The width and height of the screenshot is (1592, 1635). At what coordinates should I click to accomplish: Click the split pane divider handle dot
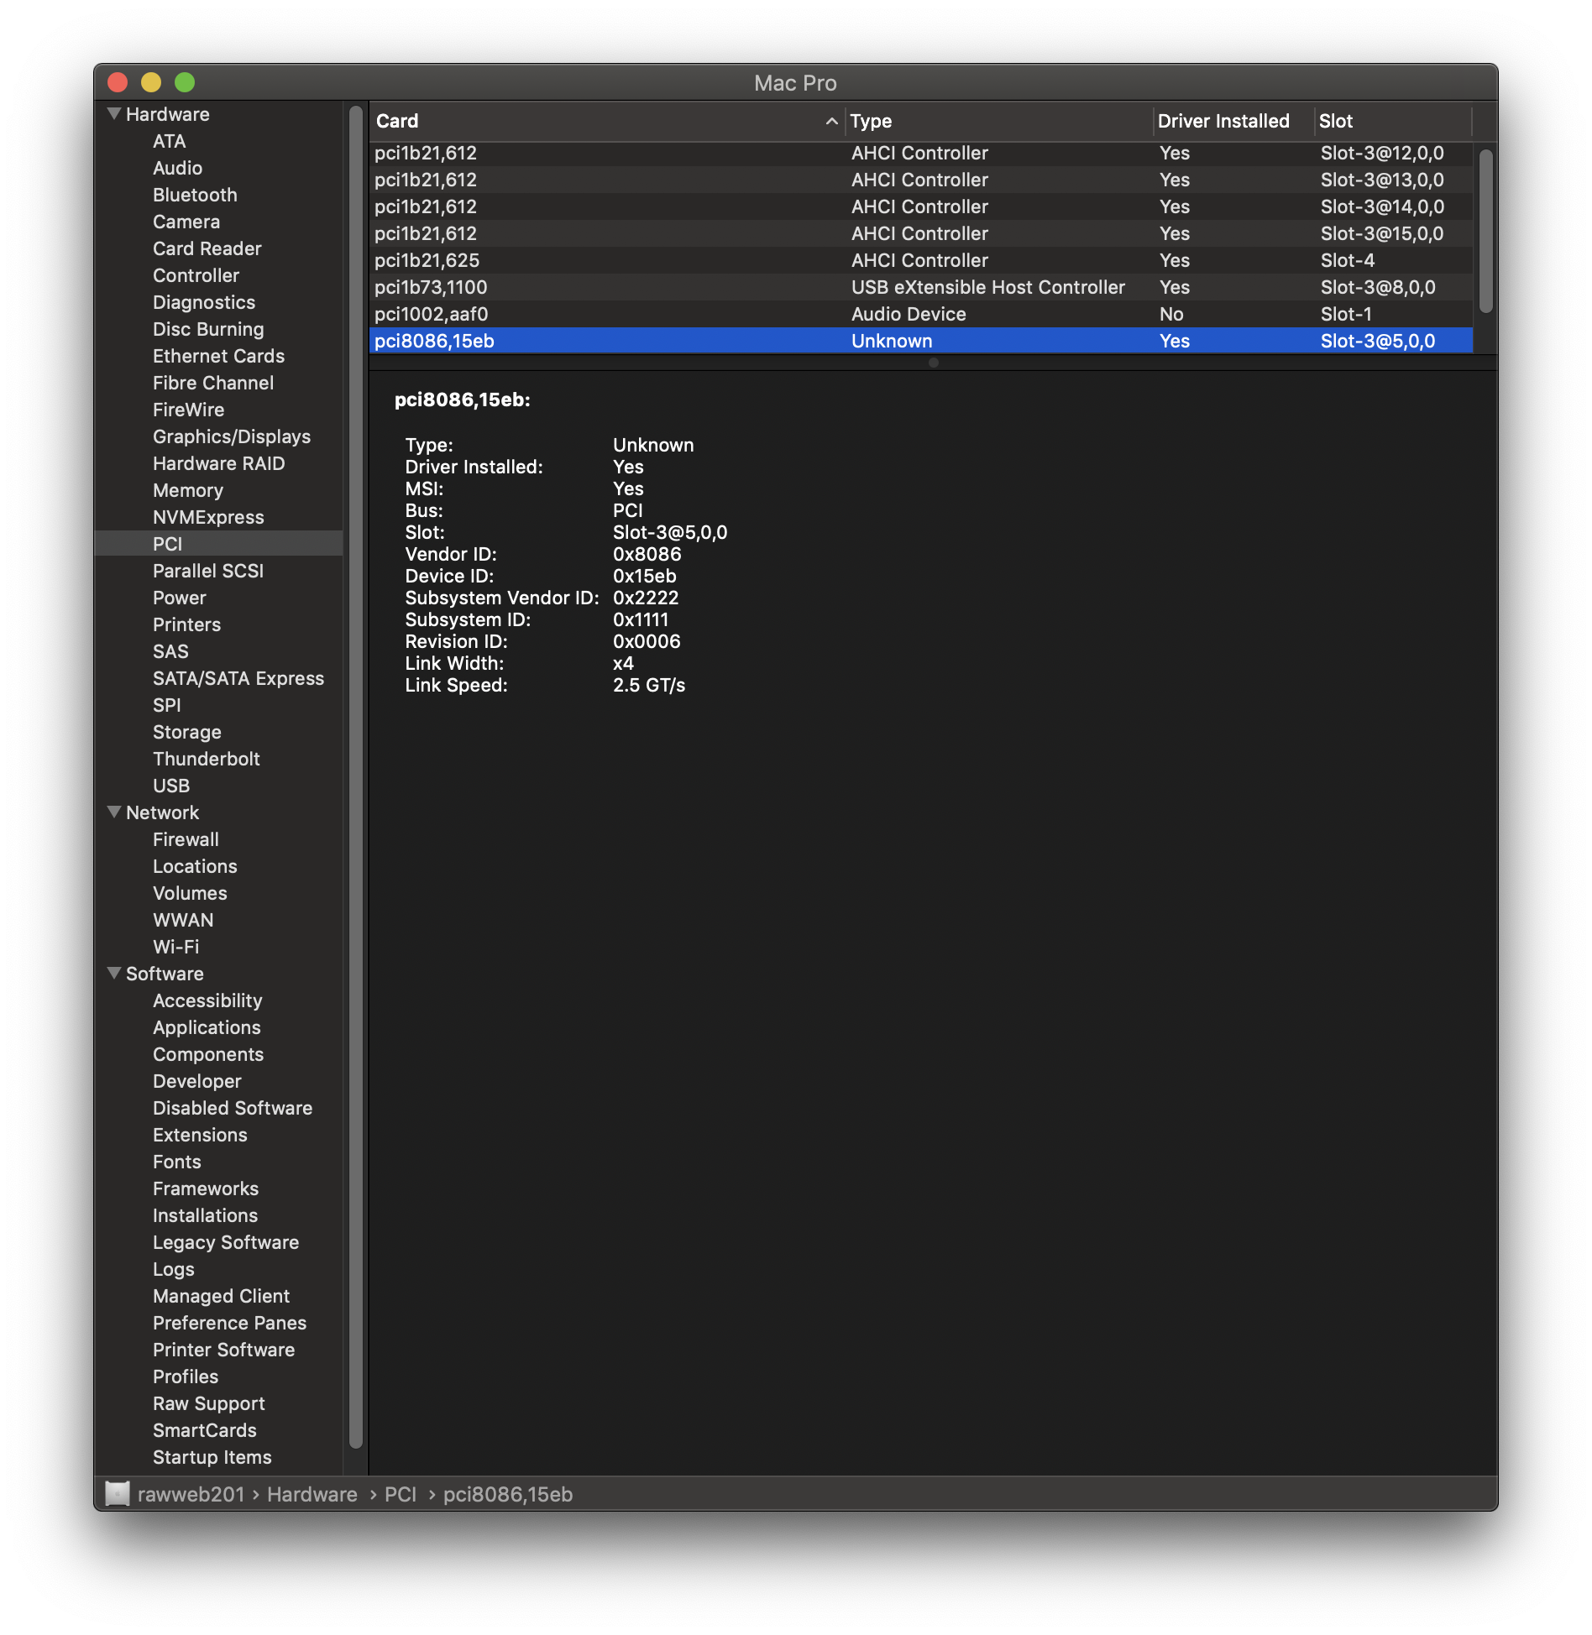click(x=933, y=363)
